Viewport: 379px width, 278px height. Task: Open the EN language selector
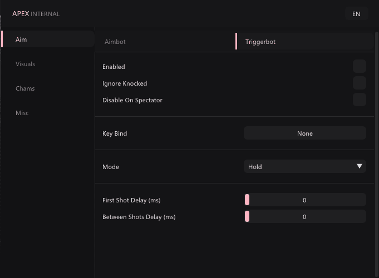click(x=356, y=14)
